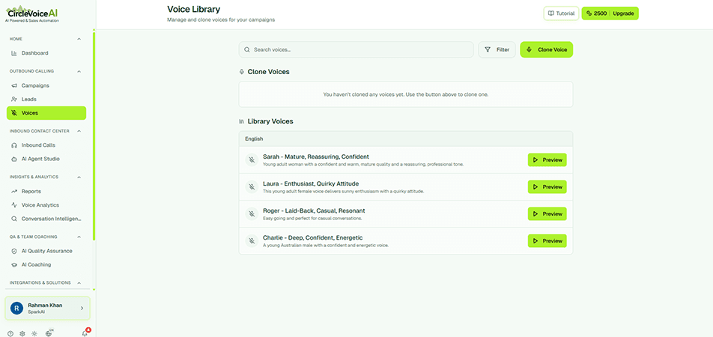Click the 'Laura - Enthusiast, Quirky Attitude' title

pyautogui.click(x=311, y=183)
